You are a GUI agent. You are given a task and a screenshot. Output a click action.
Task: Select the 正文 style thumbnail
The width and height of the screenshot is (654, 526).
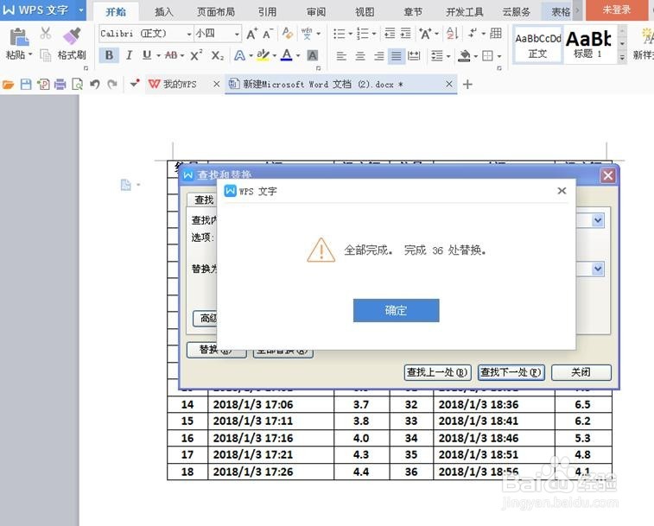(538, 45)
